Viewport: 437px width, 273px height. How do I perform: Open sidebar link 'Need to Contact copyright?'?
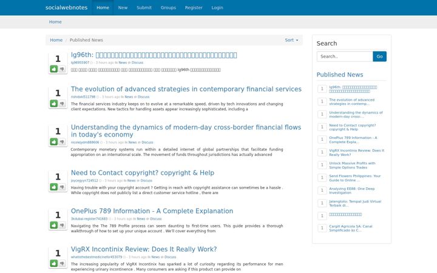352,127
